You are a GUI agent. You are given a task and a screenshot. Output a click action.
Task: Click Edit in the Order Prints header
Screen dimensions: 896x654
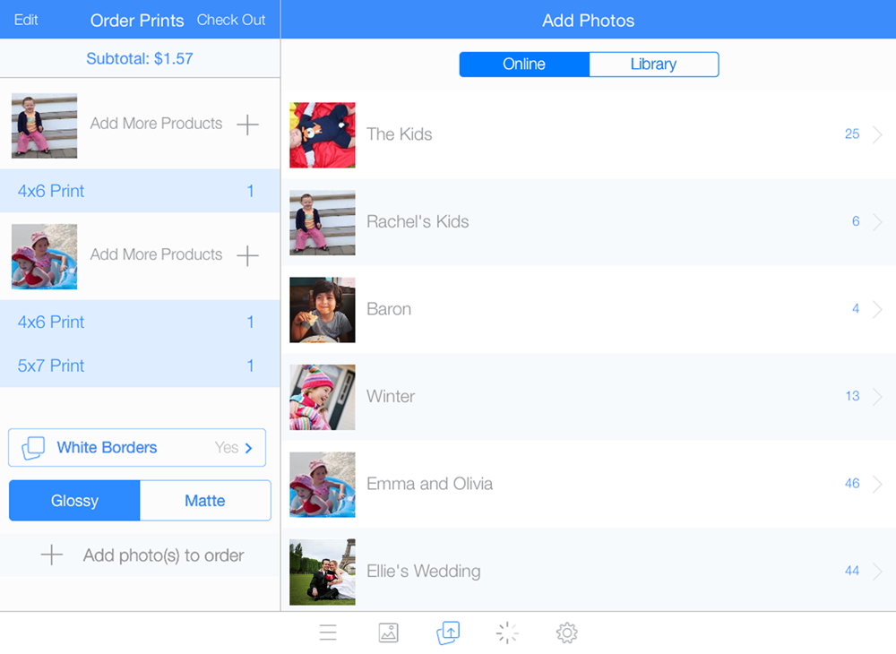[x=26, y=20]
